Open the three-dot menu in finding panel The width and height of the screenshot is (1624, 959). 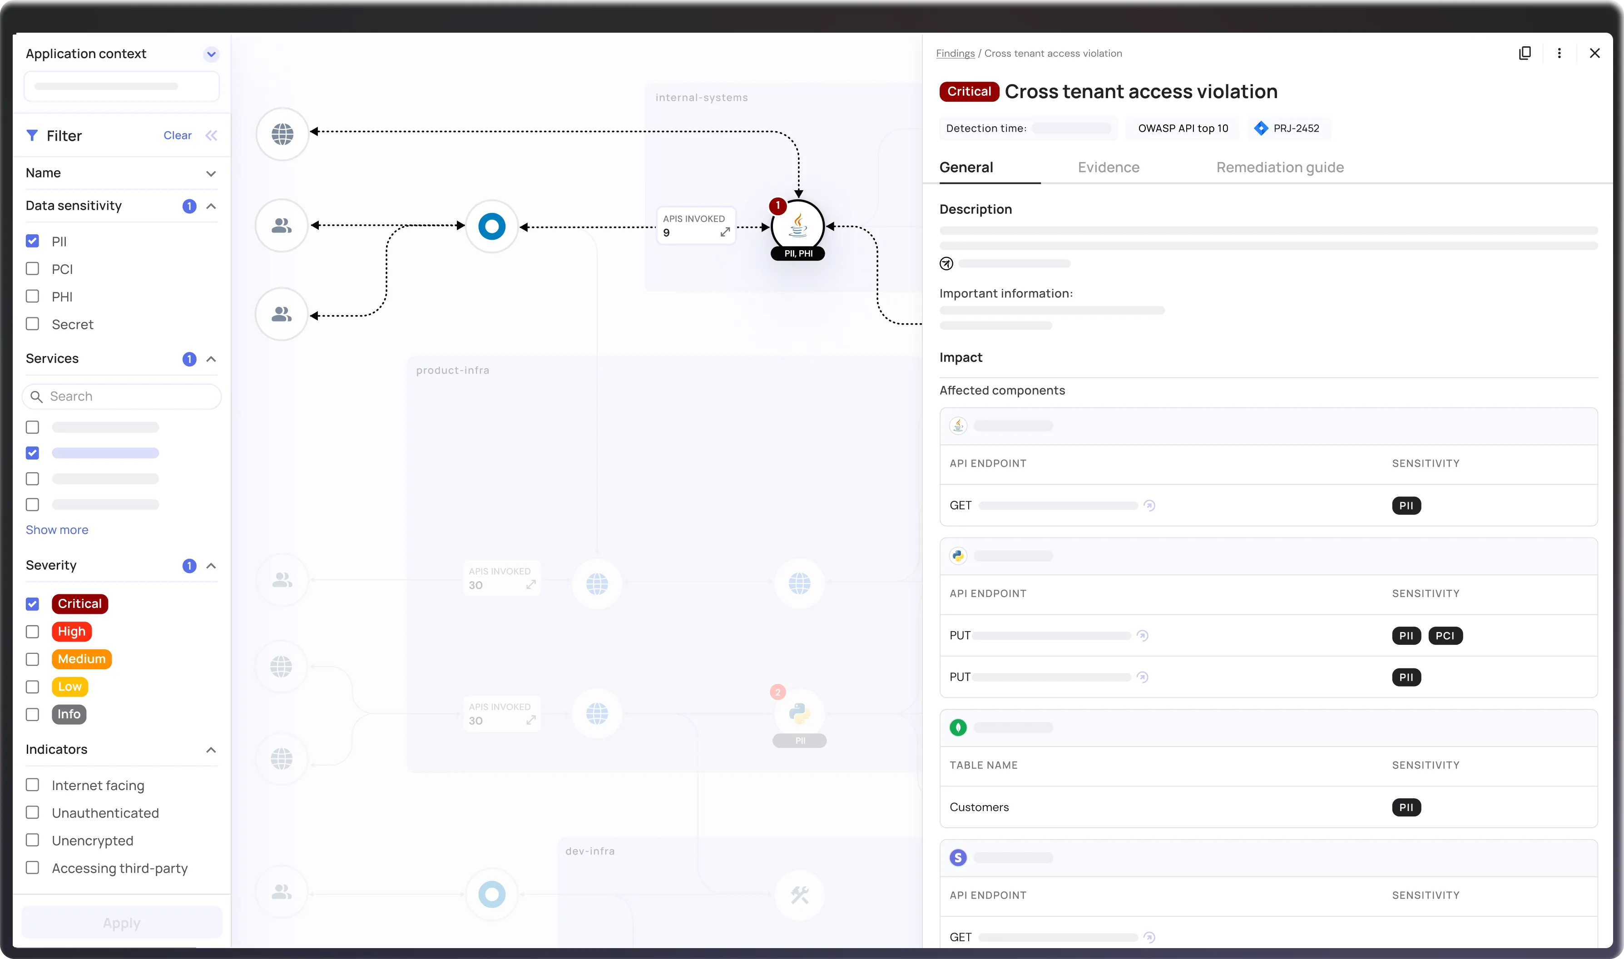1560,53
